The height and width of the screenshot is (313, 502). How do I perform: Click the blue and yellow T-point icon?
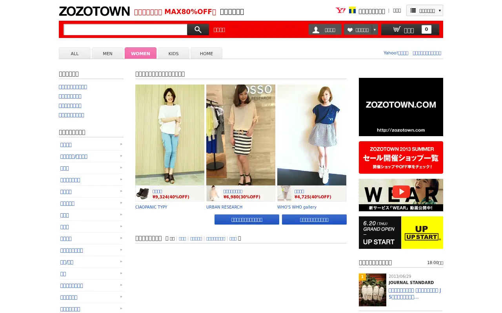(x=353, y=10)
